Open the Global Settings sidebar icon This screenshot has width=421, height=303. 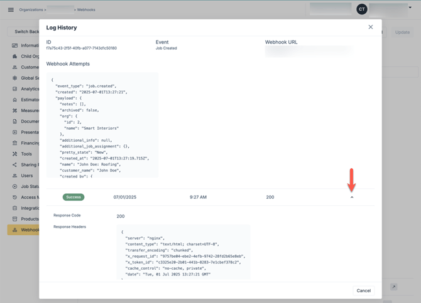point(15,78)
